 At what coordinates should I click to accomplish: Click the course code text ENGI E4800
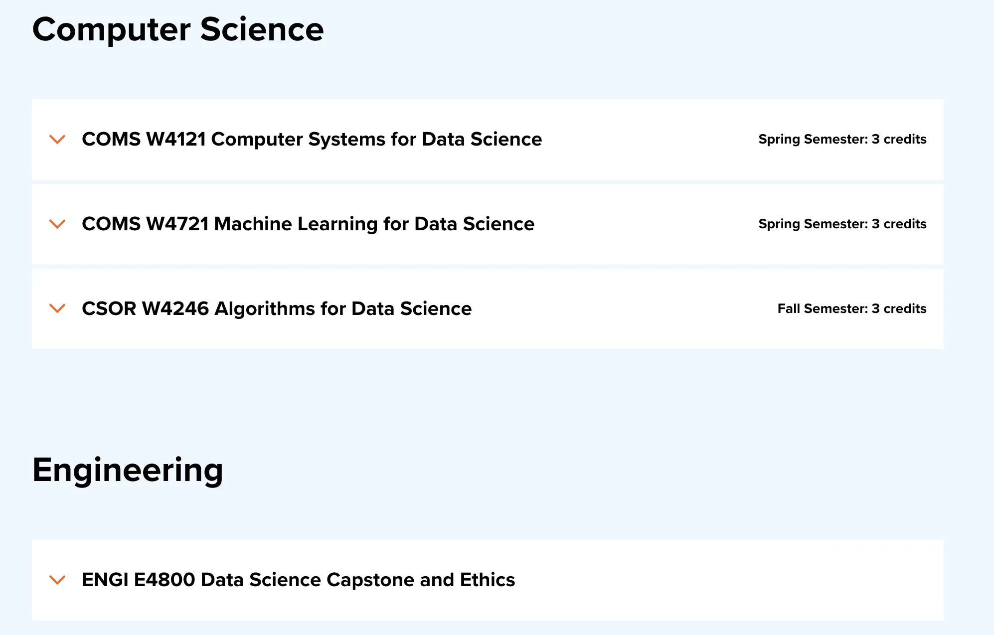point(138,580)
